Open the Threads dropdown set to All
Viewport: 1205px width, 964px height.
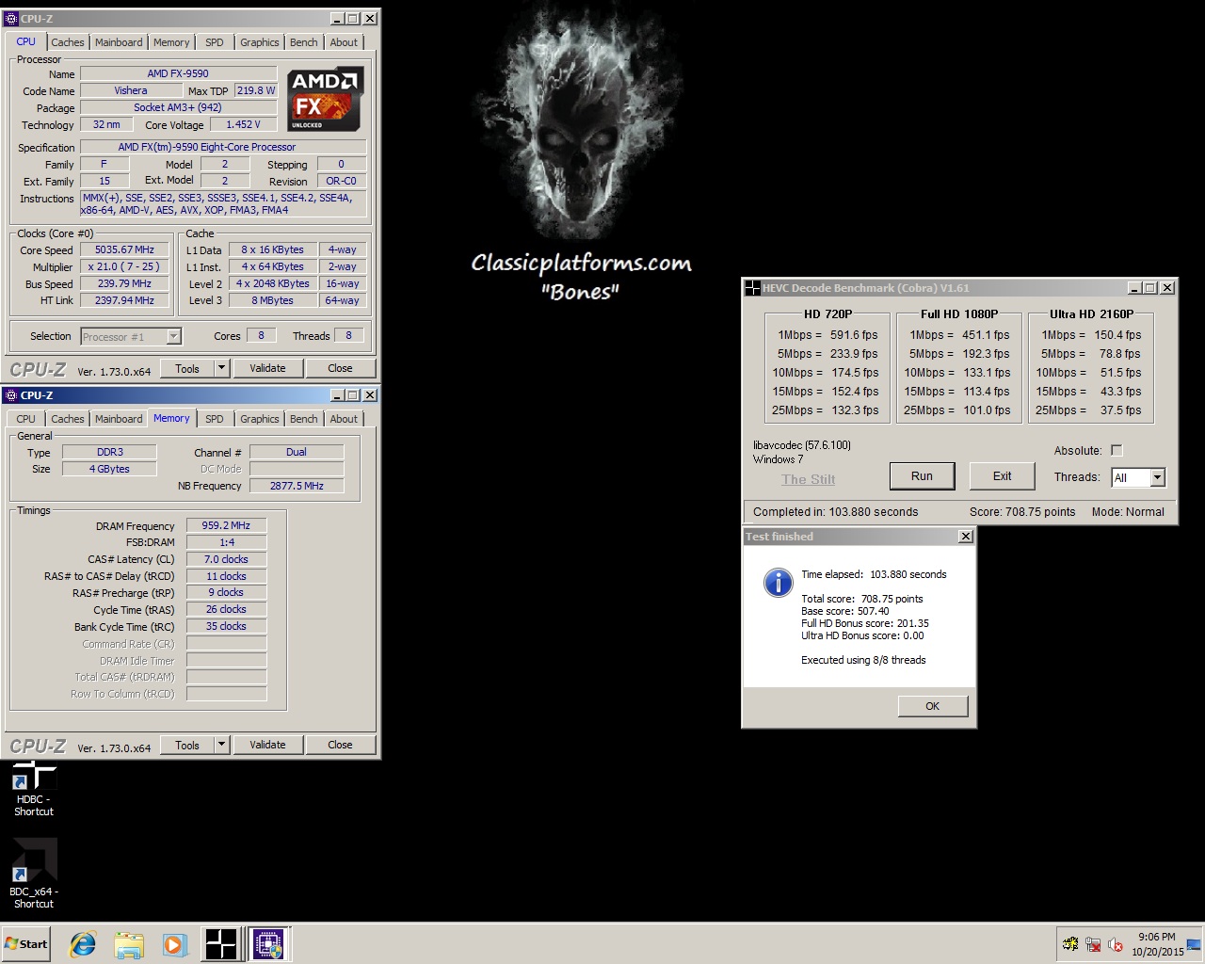[1138, 477]
